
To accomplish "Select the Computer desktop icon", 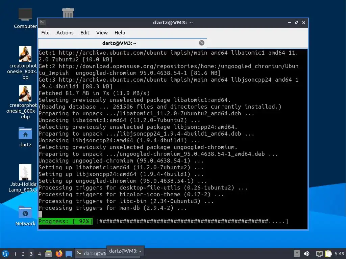I will 25,19.
